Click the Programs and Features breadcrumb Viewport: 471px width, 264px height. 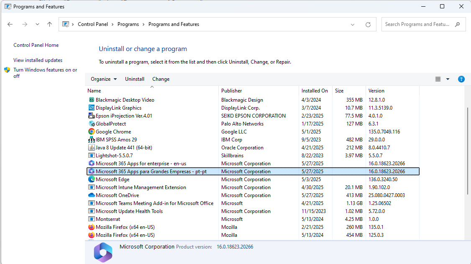pyautogui.click(x=174, y=24)
